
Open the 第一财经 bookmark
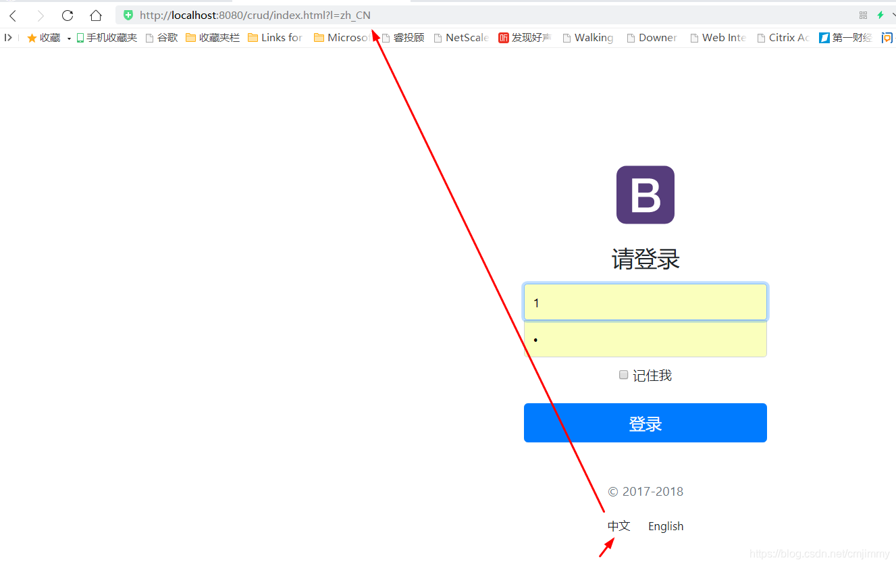coord(845,38)
